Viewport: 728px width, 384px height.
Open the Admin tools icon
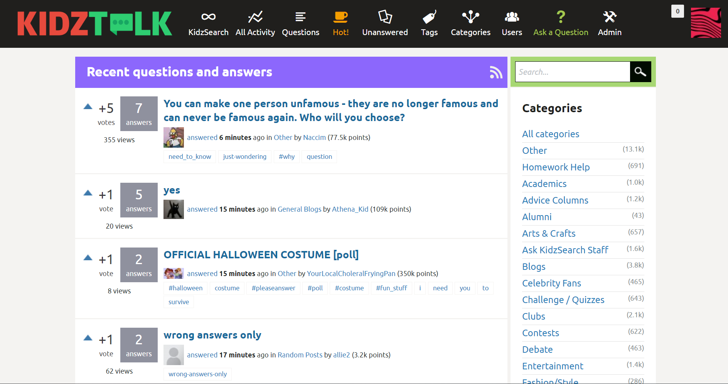coord(610,24)
